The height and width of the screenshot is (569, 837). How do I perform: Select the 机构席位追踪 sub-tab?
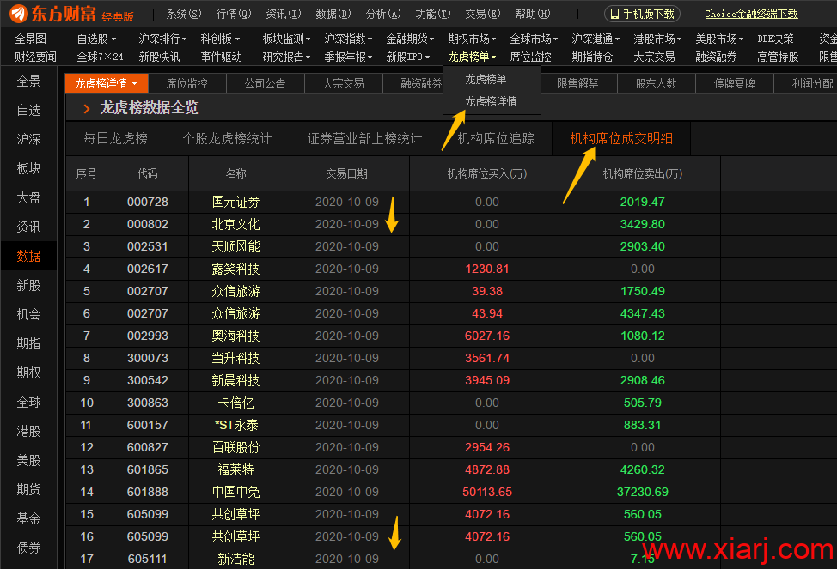pyautogui.click(x=496, y=139)
